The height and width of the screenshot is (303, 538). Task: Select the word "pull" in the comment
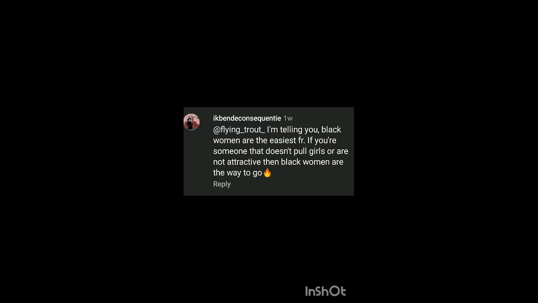(x=300, y=151)
